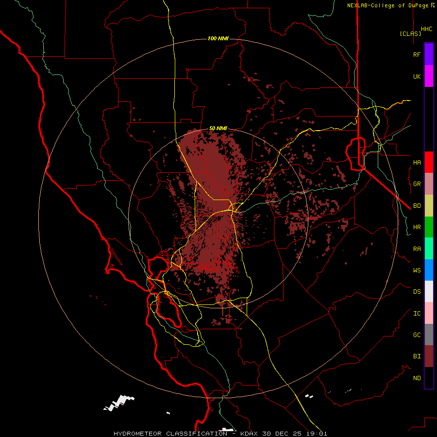Screen dimensions: 437x437
Task: Click the mint green RA legend swatch
Action: point(429,249)
